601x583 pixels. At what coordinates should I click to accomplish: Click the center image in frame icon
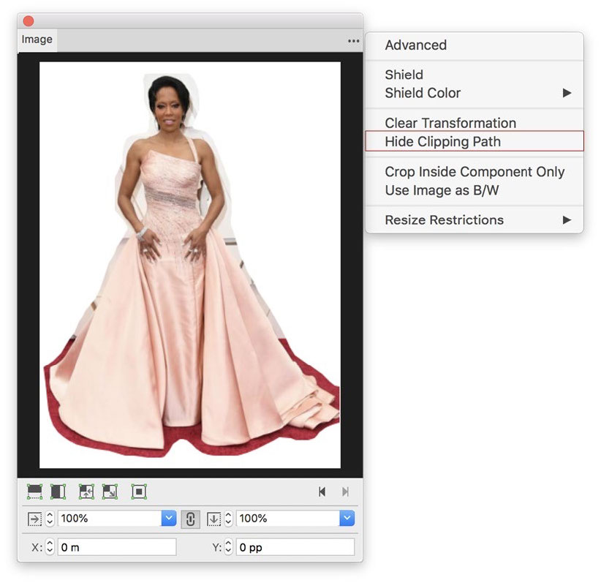(138, 492)
